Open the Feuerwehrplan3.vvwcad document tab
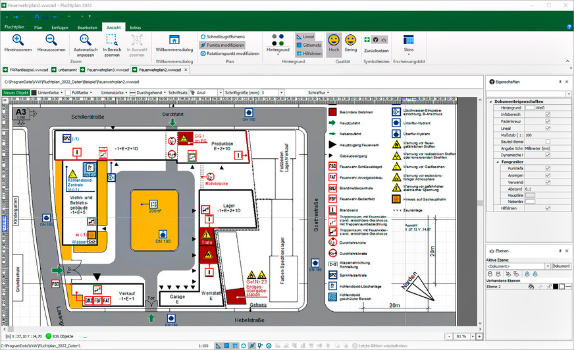The image size is (574, 350). pos(105,69)
